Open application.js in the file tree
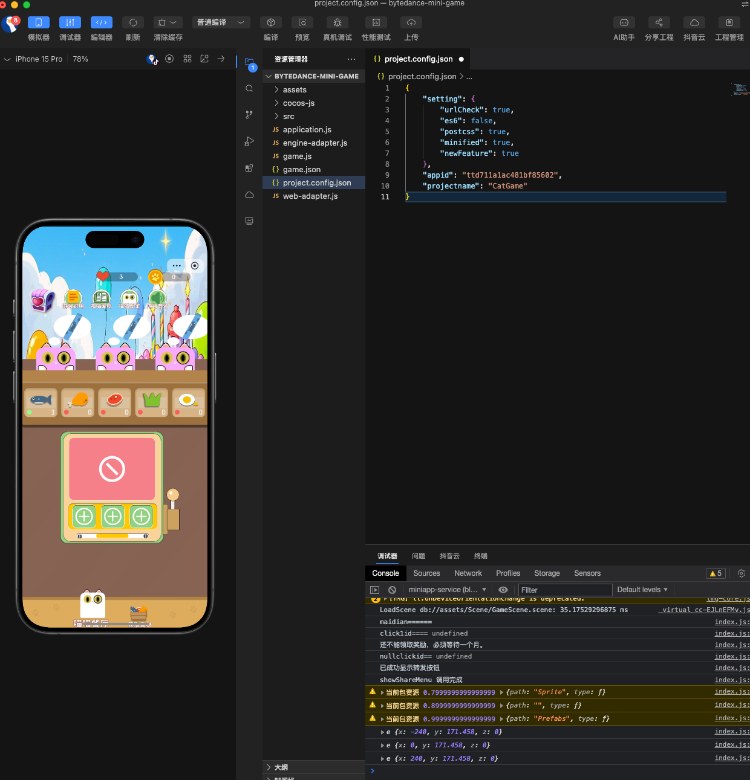 pos(314,129)
